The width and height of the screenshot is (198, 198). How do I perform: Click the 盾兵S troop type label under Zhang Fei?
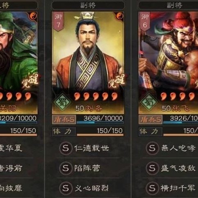pyautogui.click(x=151, y=119)
